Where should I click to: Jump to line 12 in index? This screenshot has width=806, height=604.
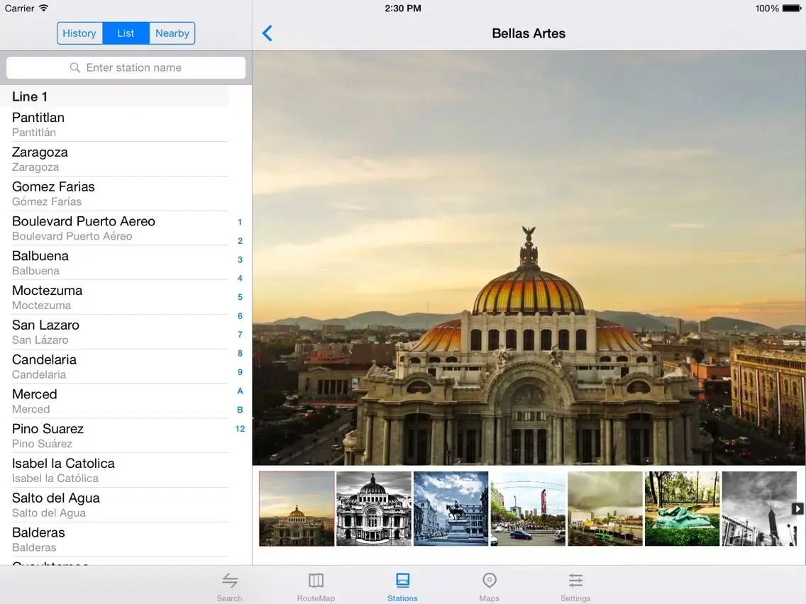pyautogui.click(x=240, y=429)
